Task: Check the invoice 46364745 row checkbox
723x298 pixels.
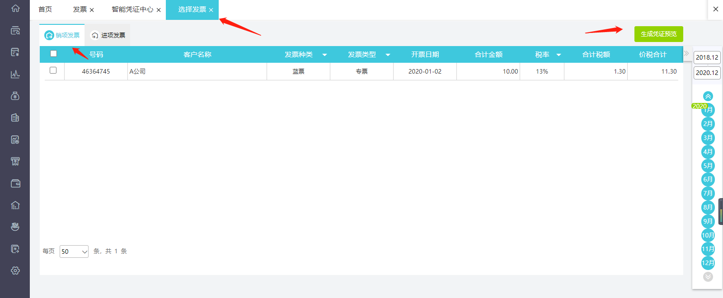Action: (x=53, y=70)
